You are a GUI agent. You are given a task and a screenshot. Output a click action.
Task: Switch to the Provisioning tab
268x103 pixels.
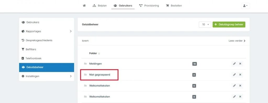(x=149, y=6)
